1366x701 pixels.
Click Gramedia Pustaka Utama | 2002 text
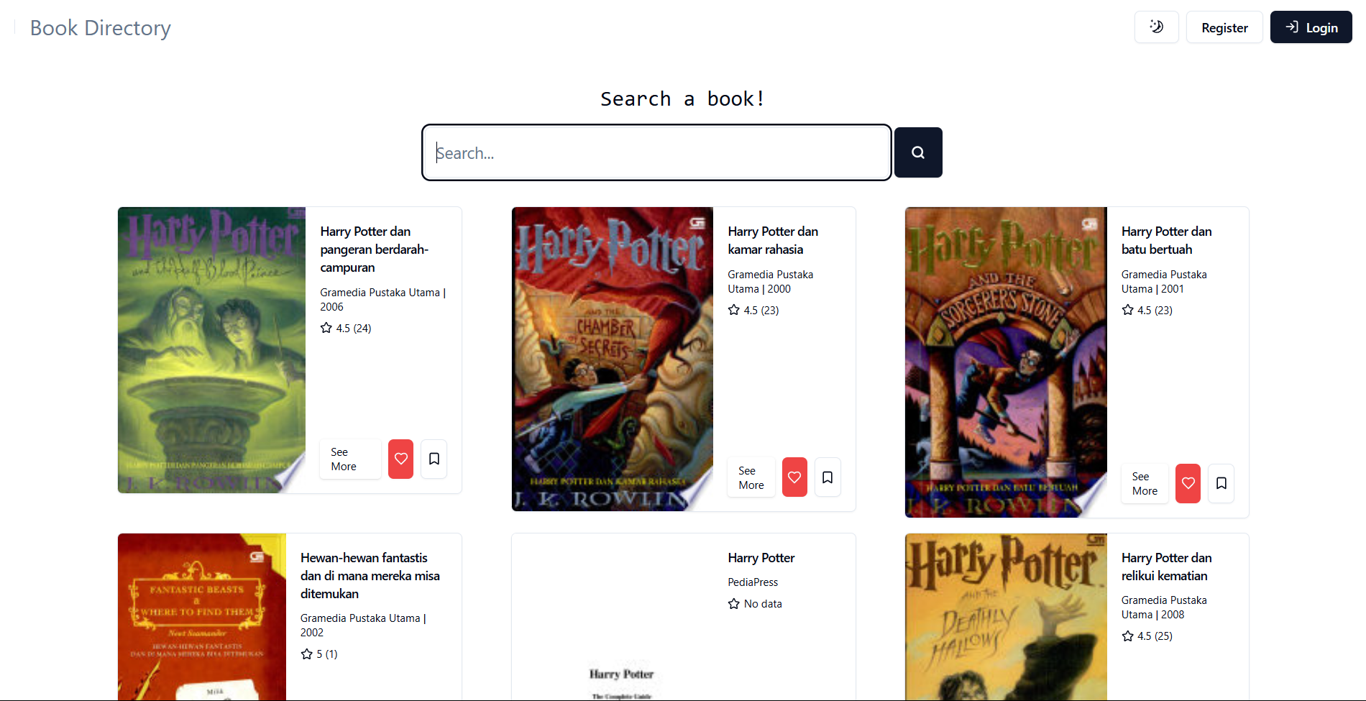pyautogui.click(x=363, y=626)
